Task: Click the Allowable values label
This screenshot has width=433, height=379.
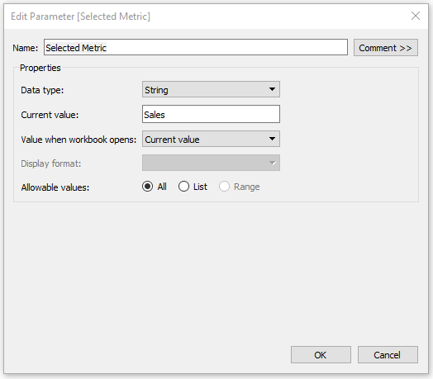Action: [x=55, y=187]
